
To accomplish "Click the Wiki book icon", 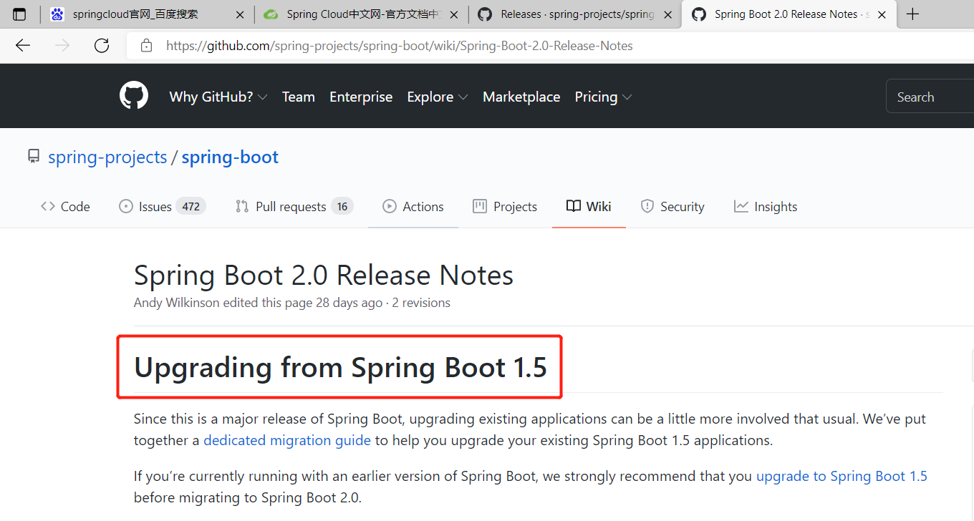I will click(x=574, y=206).
